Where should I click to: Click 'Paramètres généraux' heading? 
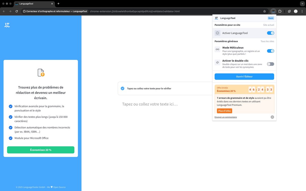tap(226, 41)
